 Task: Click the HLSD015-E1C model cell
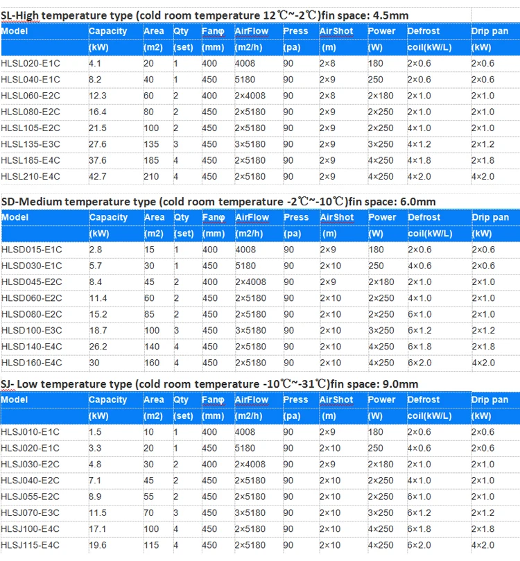[31, 250]
